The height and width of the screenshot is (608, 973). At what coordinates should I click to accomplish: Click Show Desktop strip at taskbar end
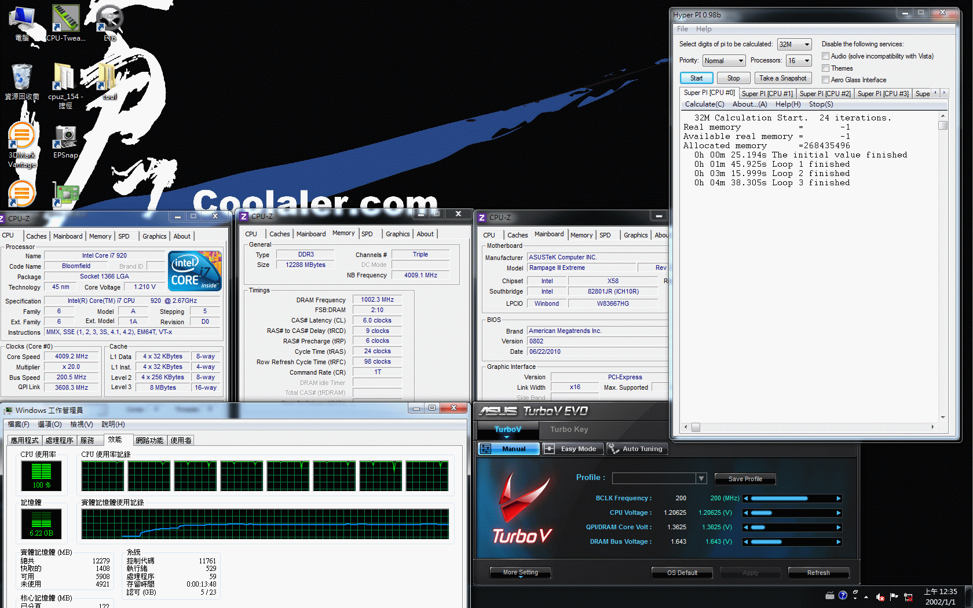point(968,596)
